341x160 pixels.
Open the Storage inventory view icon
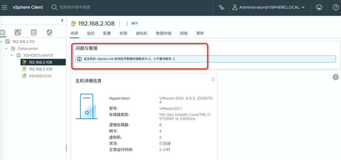point(34,32)
